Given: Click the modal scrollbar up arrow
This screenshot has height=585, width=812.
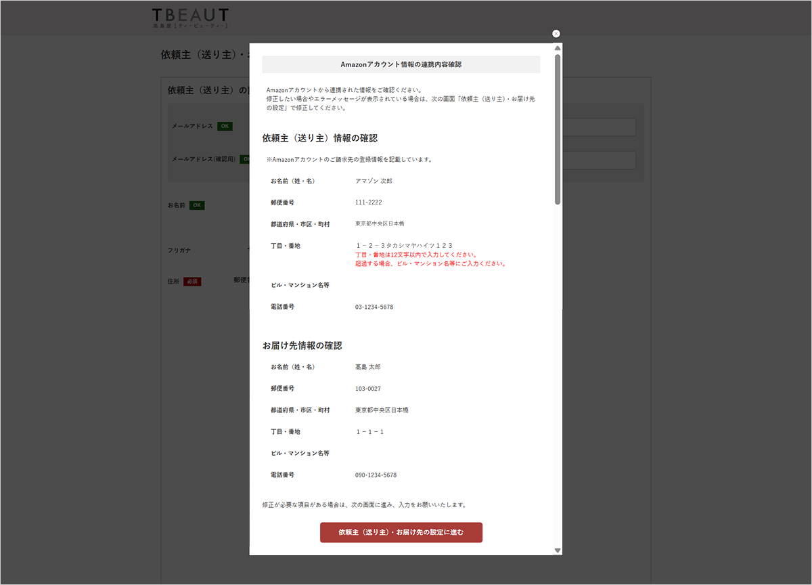Looking at the screenshot, I should click(x=558, y=48).
